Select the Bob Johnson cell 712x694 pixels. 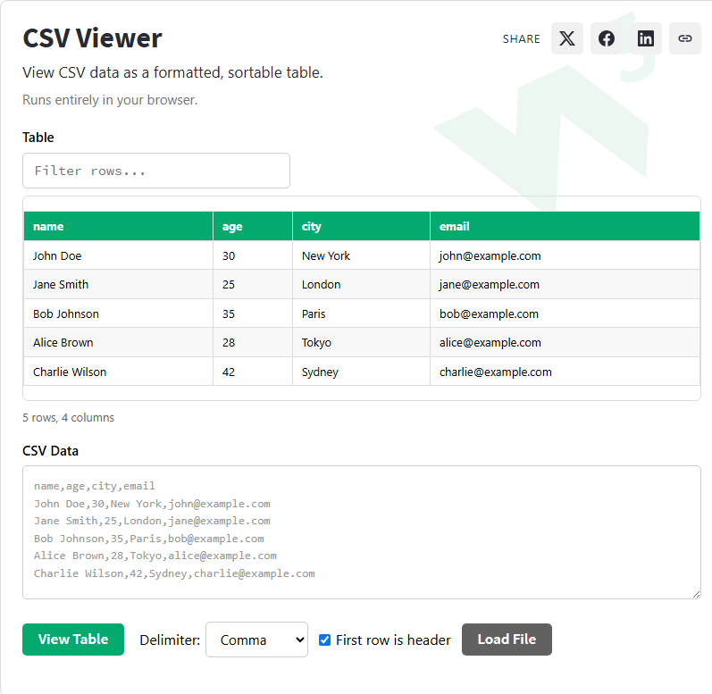(x=119, y=314)
